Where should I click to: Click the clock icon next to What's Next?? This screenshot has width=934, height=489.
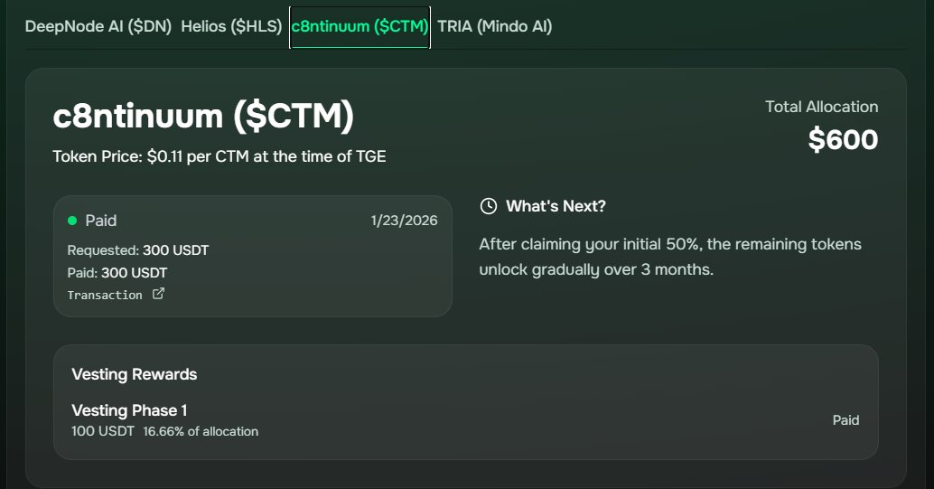tap(489, 206)
